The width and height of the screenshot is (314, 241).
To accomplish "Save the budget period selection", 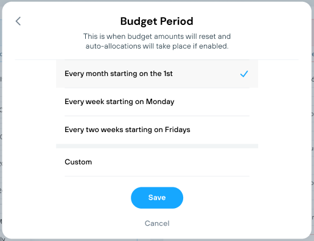I will [x=157, y=198].
